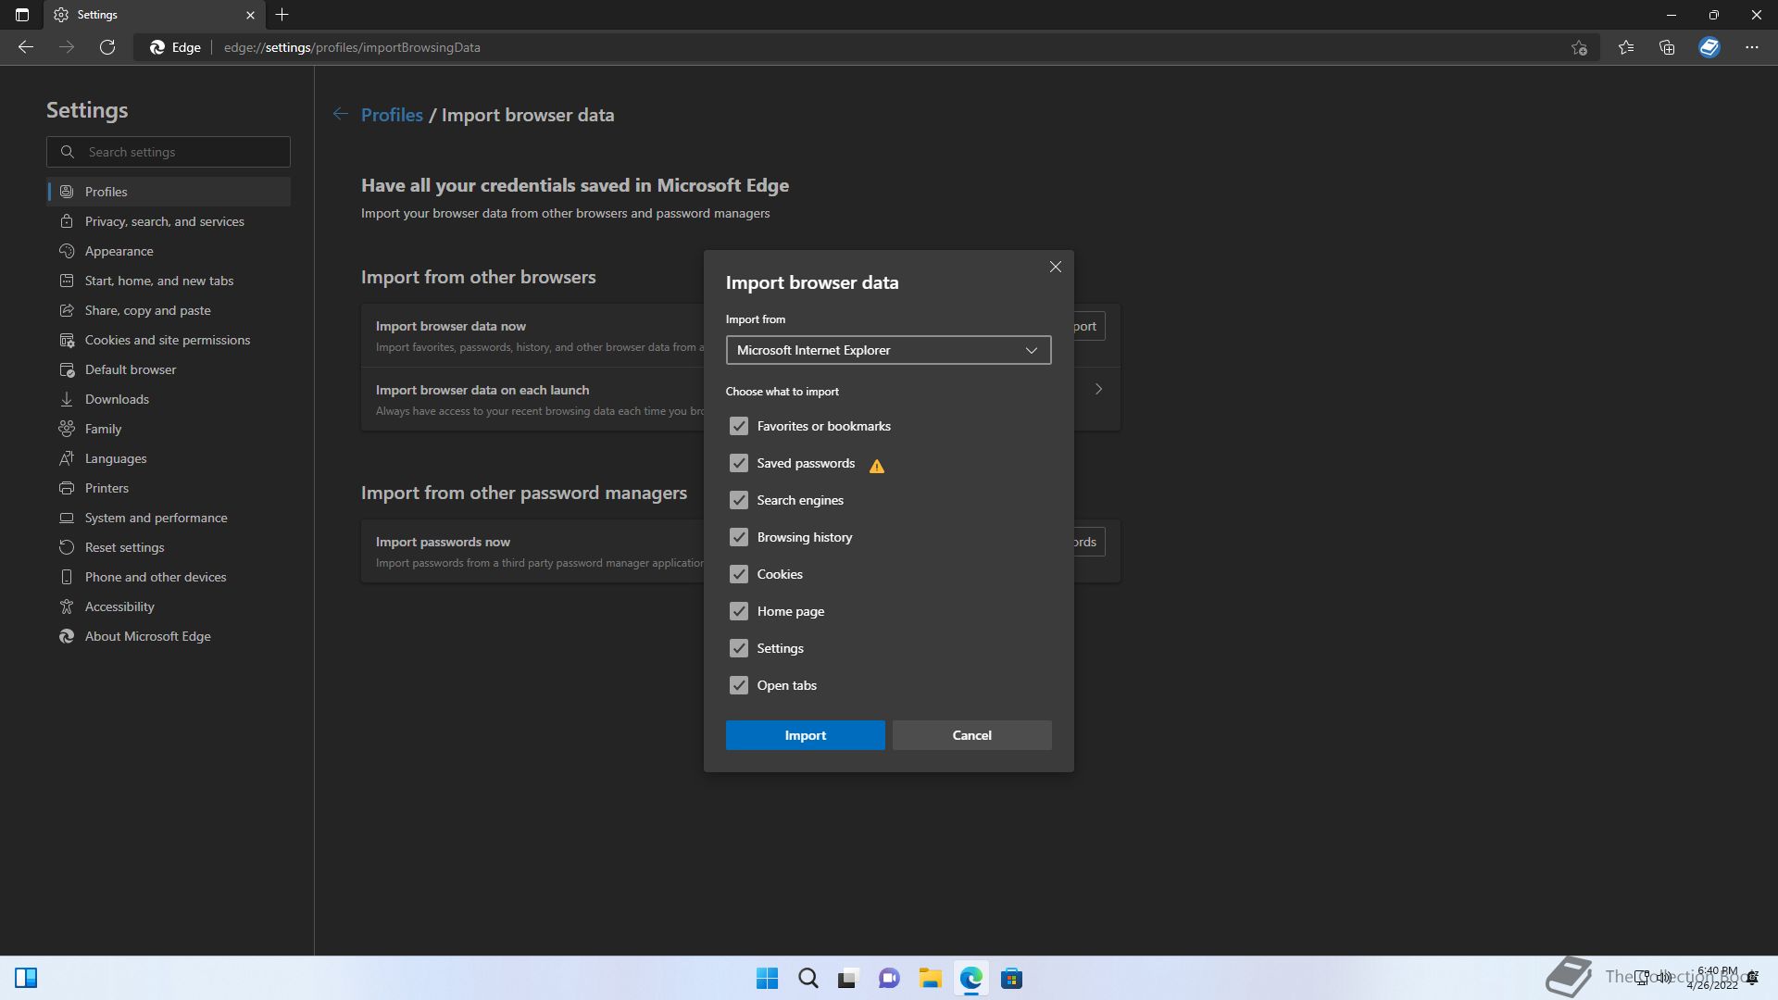Open Task View on the taskbar

click(x=848, y=978)
